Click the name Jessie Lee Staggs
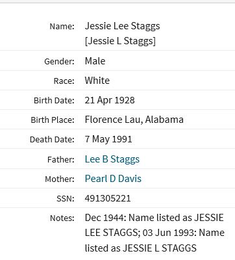The height and width of the screenshot is (260, 235). 123,26
